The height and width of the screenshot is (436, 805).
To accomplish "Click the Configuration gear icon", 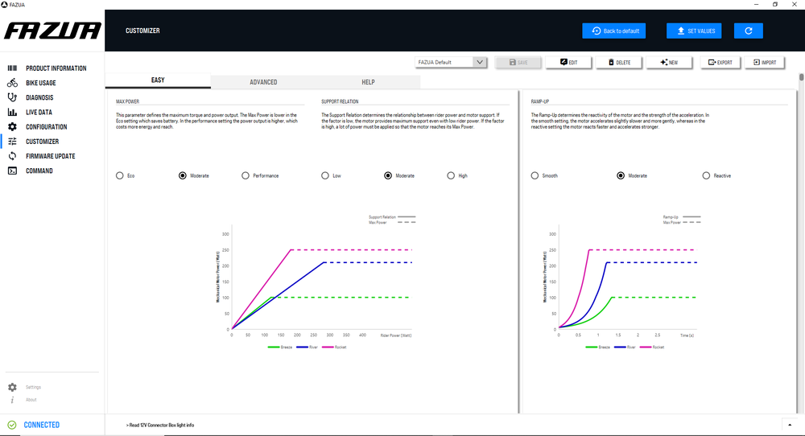I will pos(12,126).
